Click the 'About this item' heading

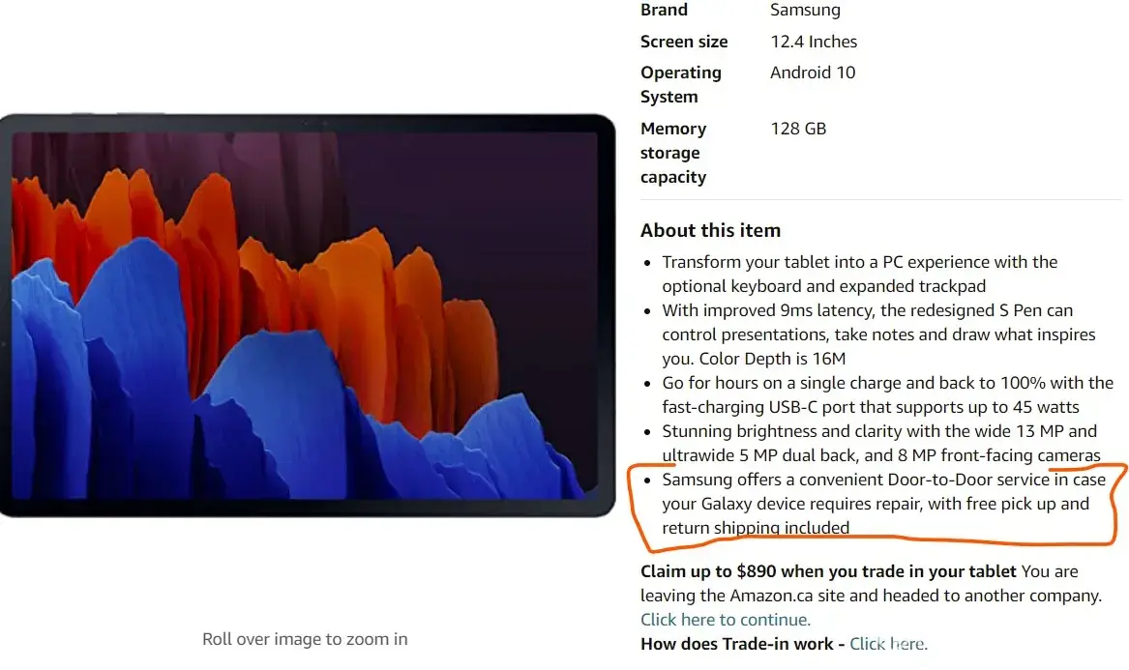point(710,230)
